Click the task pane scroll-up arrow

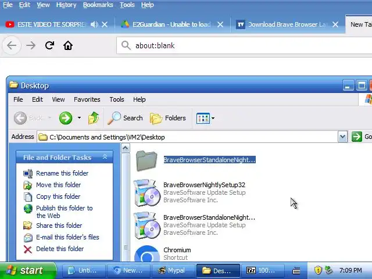coord(126,149)
